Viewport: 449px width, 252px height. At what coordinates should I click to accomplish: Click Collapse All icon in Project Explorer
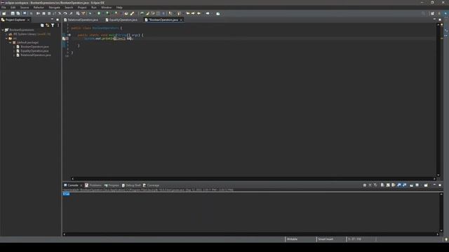pos(42,25)
